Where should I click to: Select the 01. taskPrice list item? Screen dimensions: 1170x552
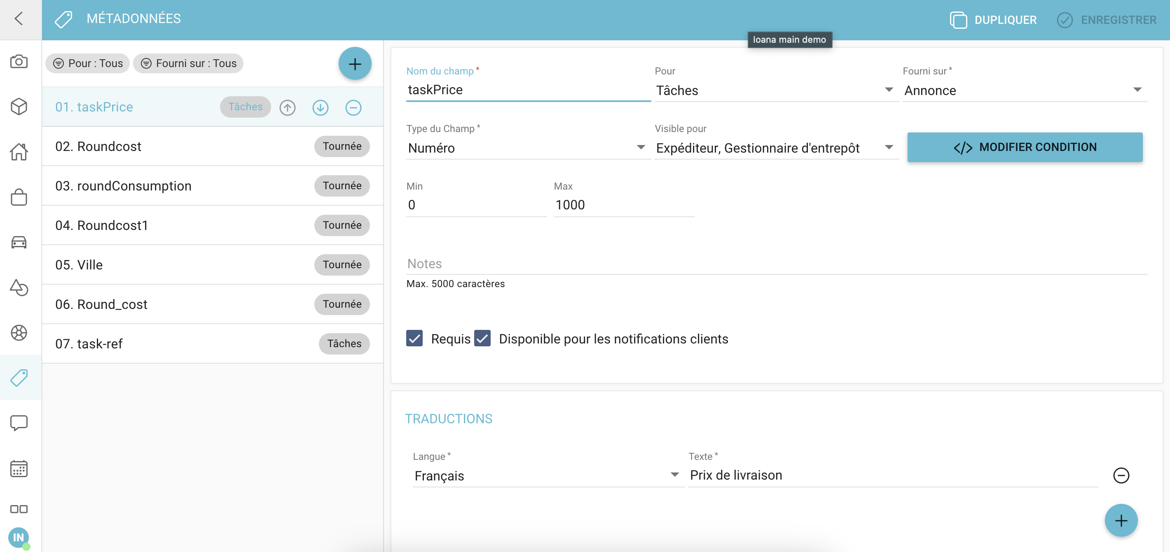pyautogui.click(x=213, y=107)
